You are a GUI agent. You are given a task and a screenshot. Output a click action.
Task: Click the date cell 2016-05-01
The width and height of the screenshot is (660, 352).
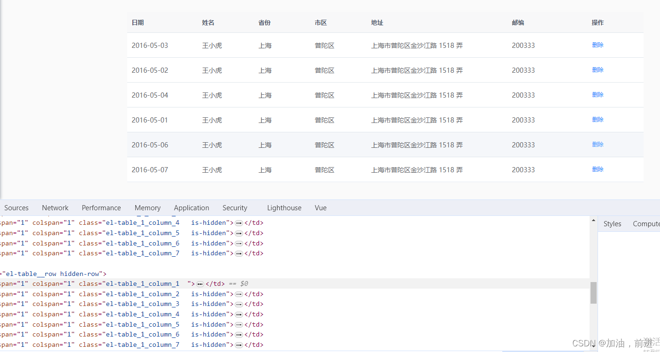click(150, 120)
